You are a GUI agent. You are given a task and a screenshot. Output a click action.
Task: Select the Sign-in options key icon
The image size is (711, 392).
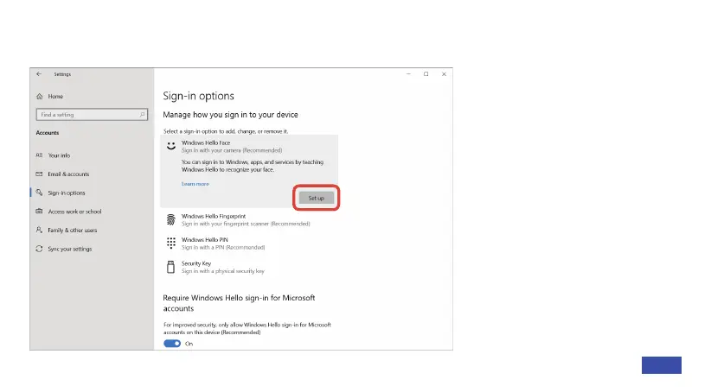click(x=39, y=193)
